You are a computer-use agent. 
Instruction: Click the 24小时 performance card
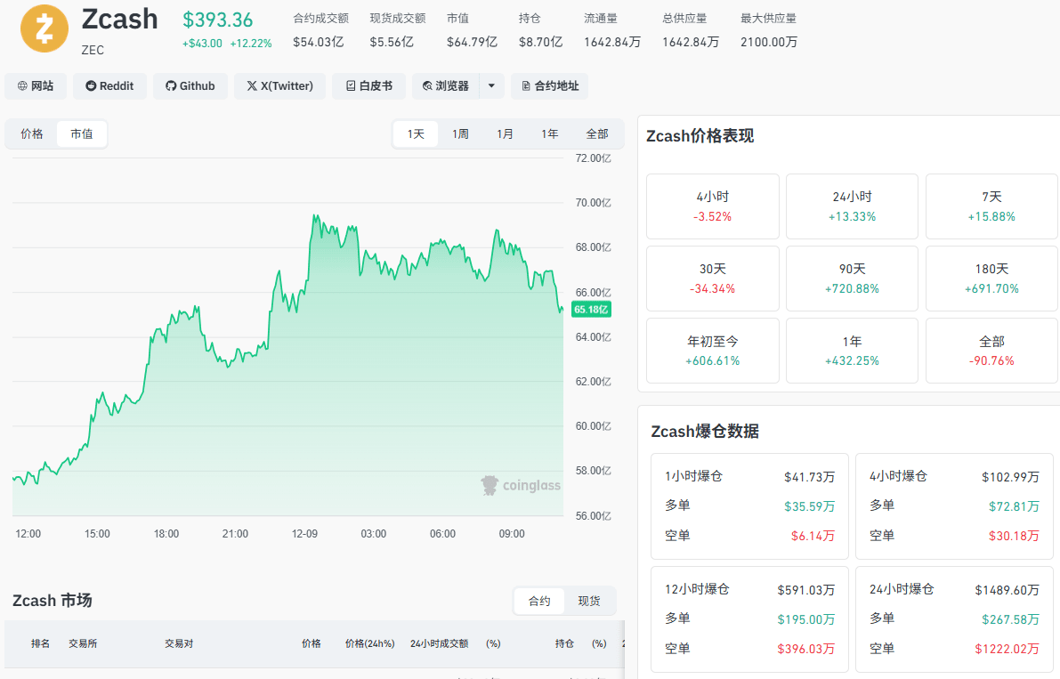click(852, 206)
